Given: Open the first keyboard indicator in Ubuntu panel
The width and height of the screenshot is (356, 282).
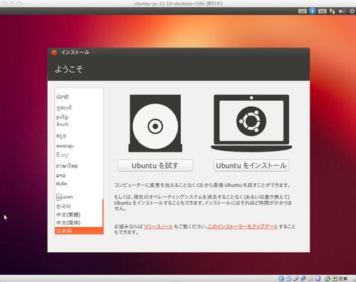Looking at the screenshot, I should [303, 11].
